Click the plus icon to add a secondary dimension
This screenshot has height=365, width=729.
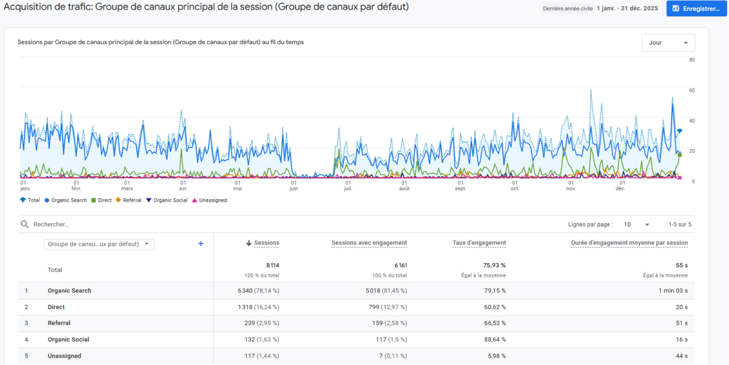200,243
